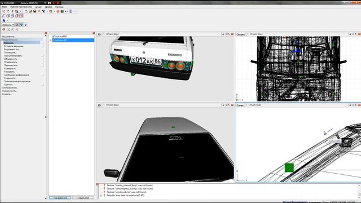Viewport: 361px width, 203px height.
Task: Select the Масштабировать command
Action: 13,56
